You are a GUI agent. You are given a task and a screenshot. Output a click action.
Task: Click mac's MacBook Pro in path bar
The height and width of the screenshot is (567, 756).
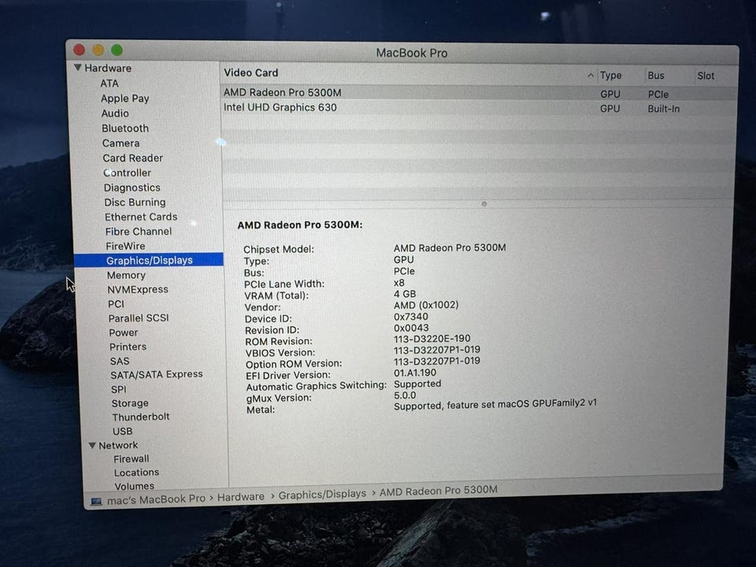[x=156, y=499]
